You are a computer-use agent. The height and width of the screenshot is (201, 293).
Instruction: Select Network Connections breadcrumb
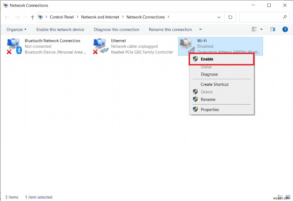tap(145, 17)
